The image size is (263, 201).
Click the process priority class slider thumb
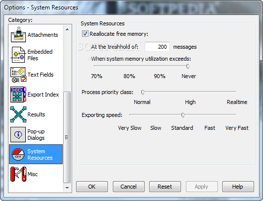[143, 92]
